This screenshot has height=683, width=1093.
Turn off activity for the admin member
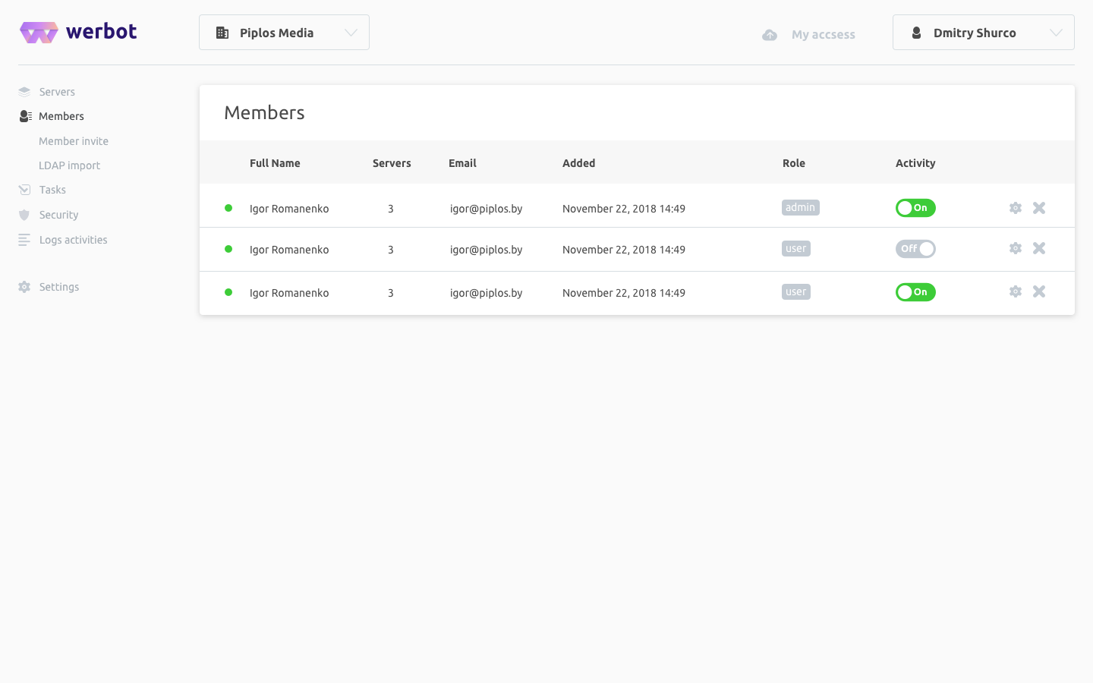point(915,208)
